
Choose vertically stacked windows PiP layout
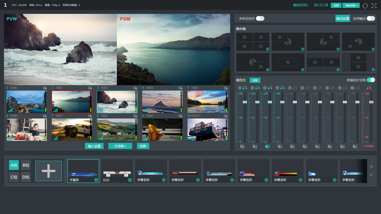359,62
